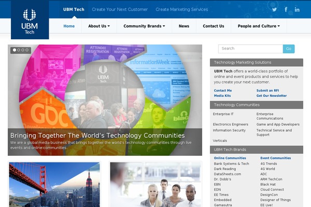Expand the Community Brands dropdown
311x207 pixels.
tap(144, 26)
